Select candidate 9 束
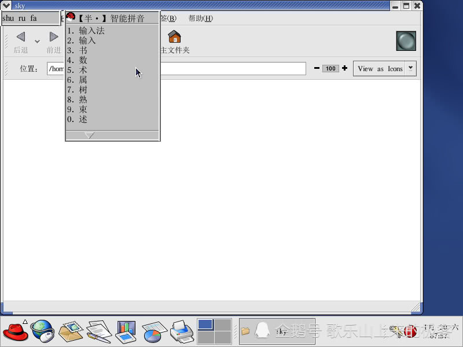The image size is (463, 347). click(77, 109)
